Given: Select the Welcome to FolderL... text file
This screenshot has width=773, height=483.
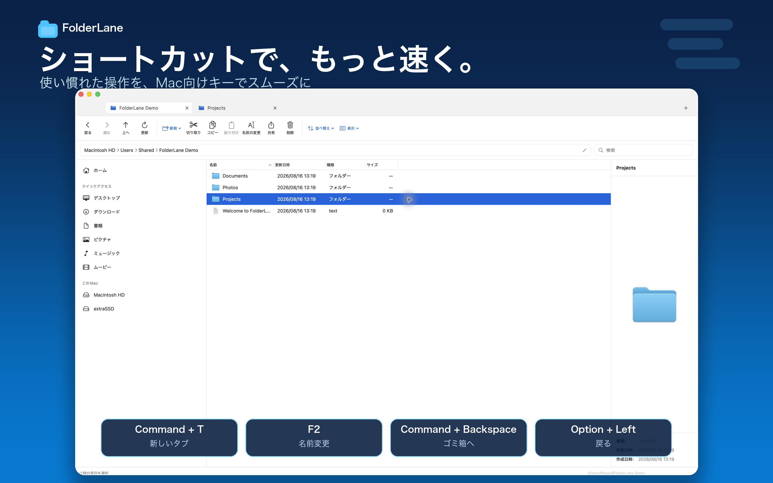Looking at the screenshot, I should click(409, 211).
